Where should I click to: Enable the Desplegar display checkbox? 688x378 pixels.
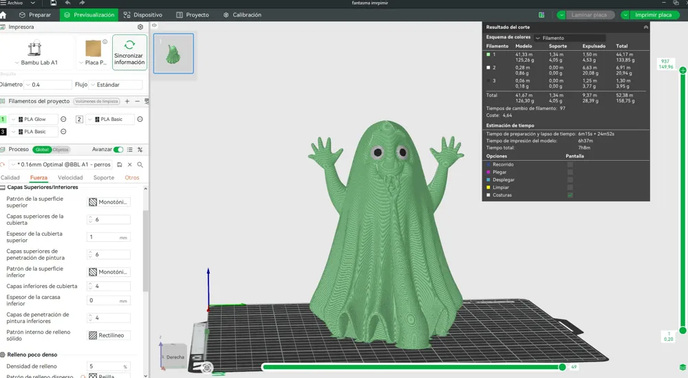(570, 180)
